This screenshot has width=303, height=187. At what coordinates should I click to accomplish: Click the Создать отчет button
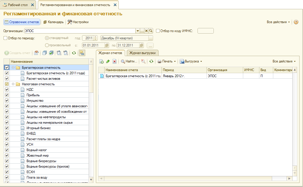point(17,53)
